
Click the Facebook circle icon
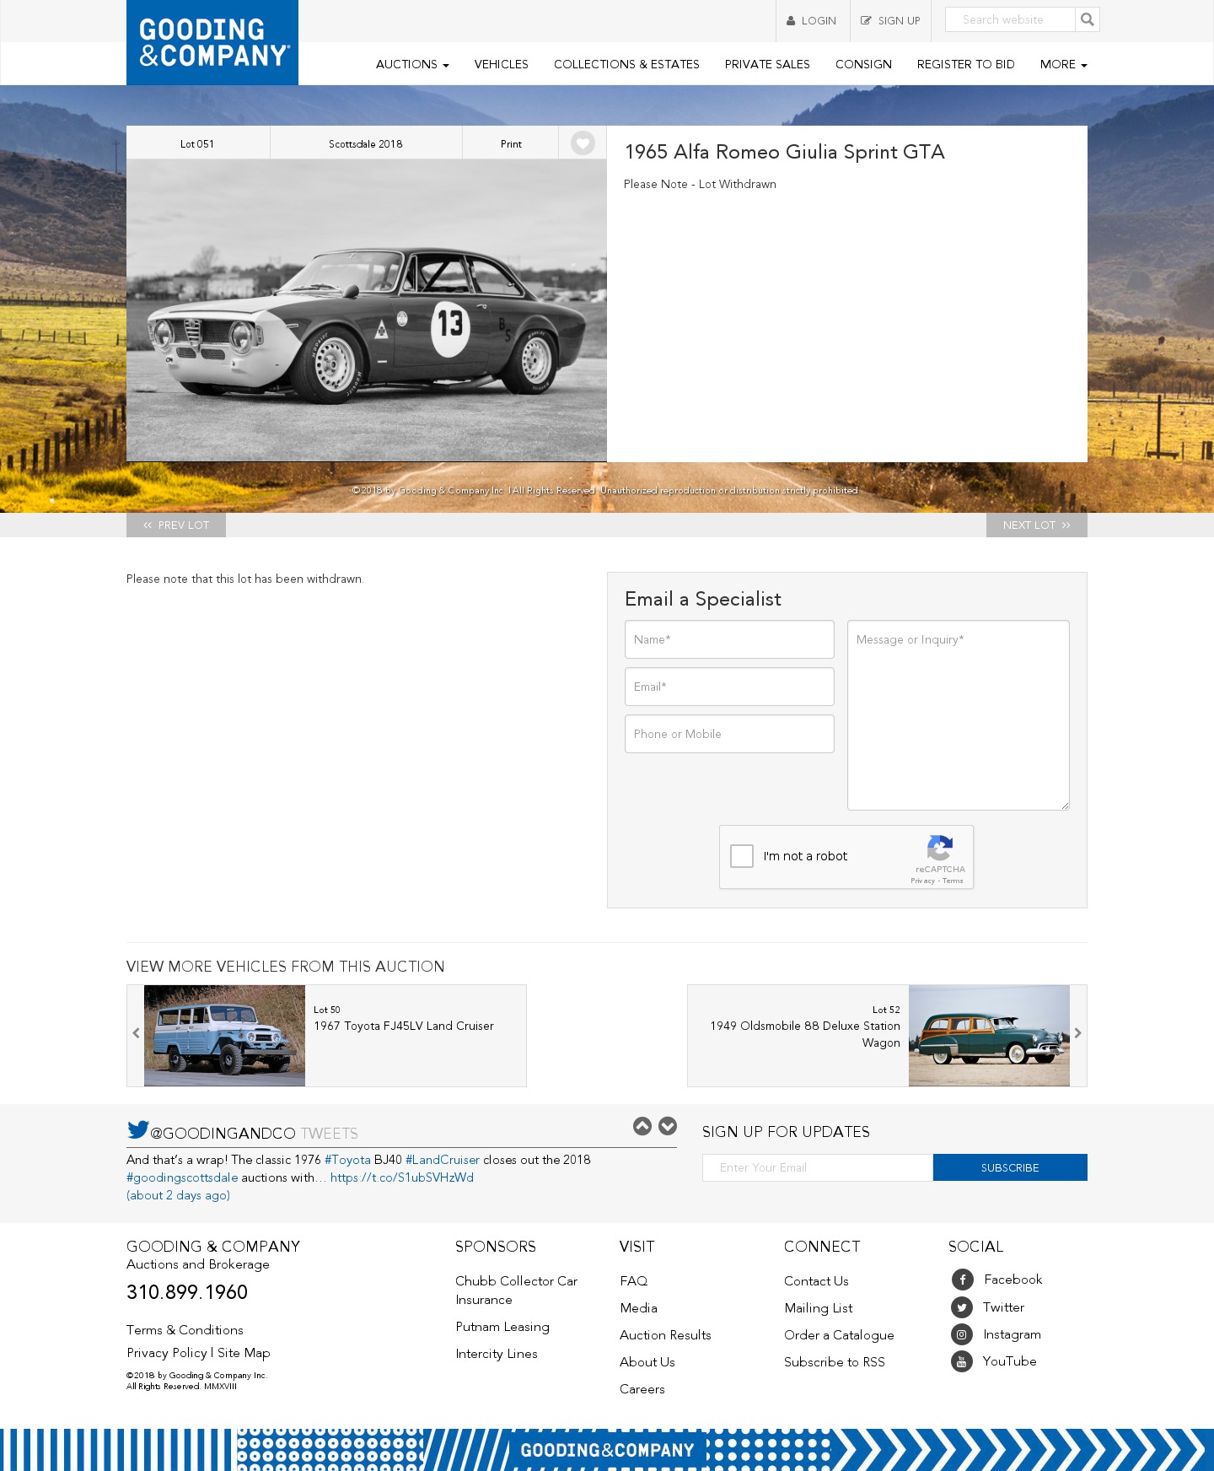(x=962, y=1280)
